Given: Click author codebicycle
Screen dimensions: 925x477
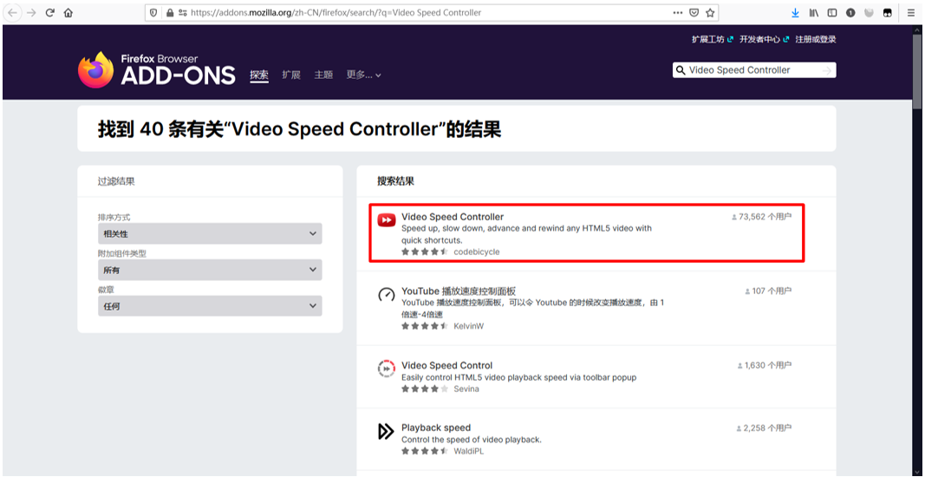Looking at the screenshot, I should (477, 252).
